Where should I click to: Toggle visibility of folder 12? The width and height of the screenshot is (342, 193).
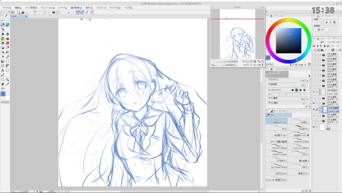(314, 81)
